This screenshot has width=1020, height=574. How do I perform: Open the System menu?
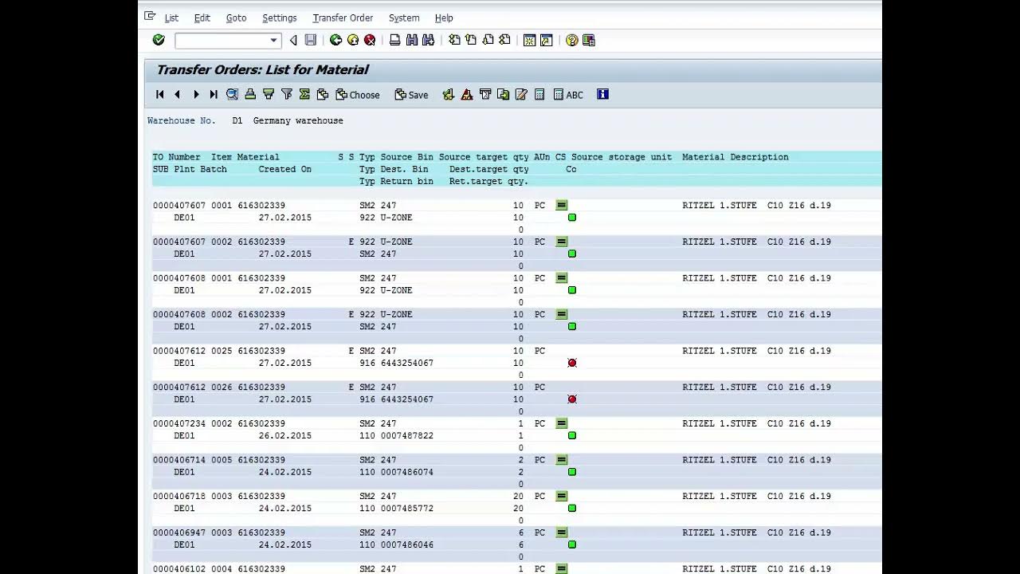(x=404, y=18)
